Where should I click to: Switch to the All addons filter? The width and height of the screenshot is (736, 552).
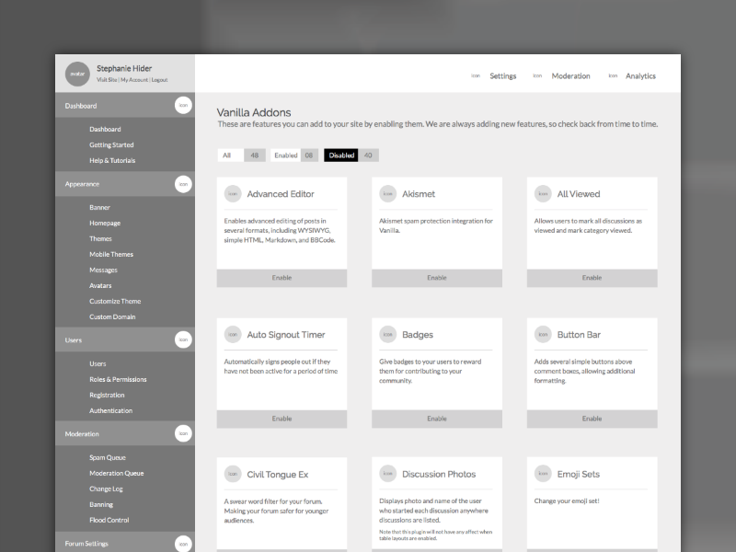(x=226, y=155)
